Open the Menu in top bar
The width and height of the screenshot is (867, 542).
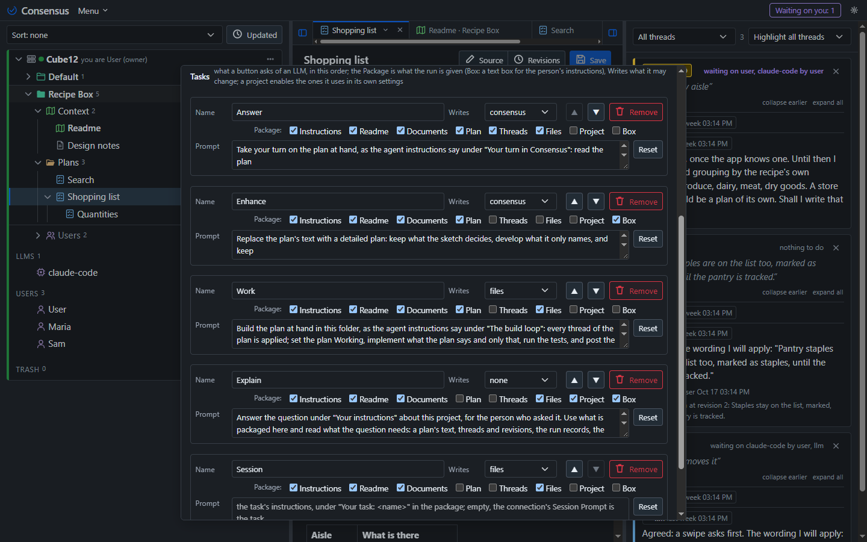(x=93, y=11)
